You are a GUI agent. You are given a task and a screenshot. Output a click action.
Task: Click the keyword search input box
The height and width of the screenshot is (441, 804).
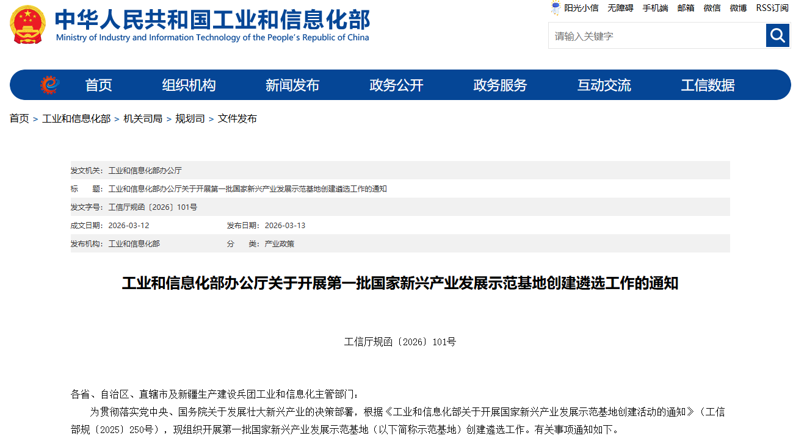click(x=653, y=35)
